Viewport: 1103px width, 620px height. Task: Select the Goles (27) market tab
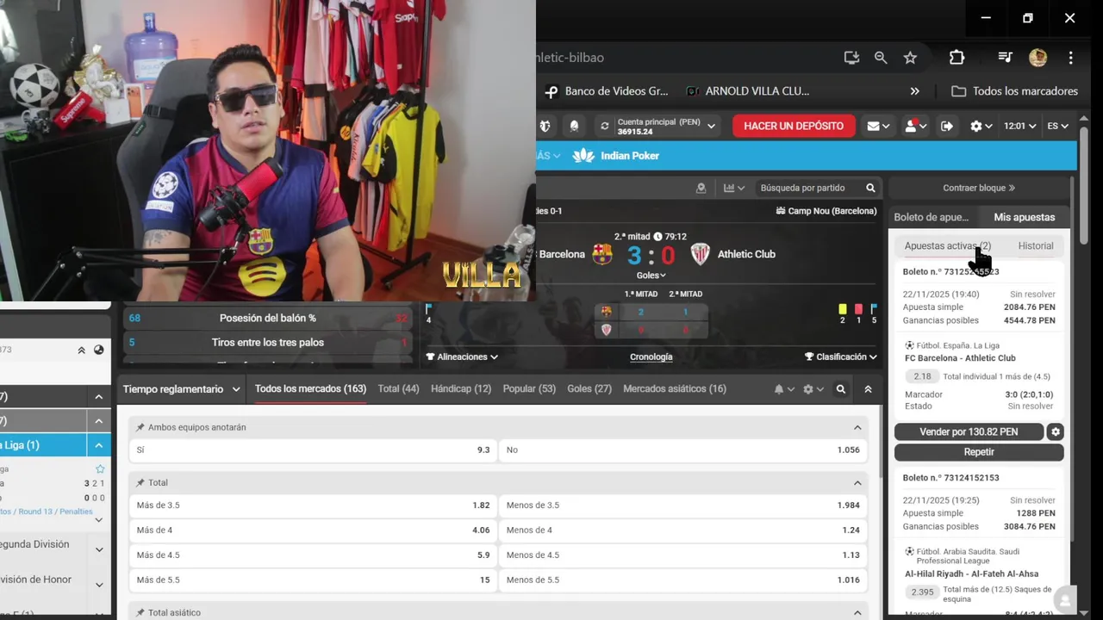589,389
